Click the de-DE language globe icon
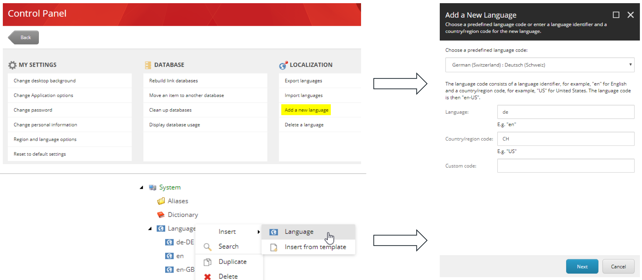Viewport: 642px width, 280px height. tap(169, 242)
